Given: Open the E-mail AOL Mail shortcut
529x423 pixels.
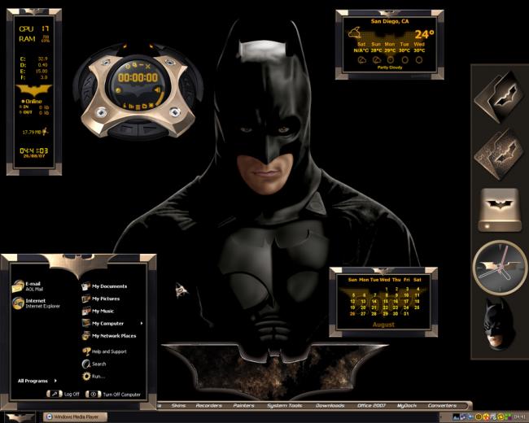Looking at the screenshot, I should [26, 286].
